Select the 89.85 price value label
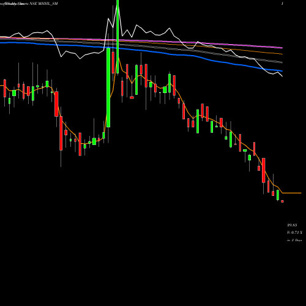 [292, 225]
